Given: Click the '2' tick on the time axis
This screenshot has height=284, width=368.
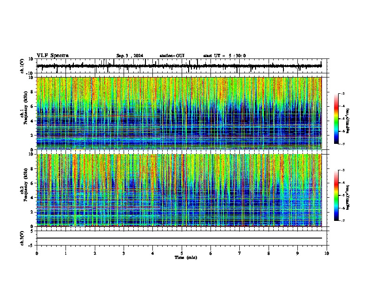Looking at the screenshot, I should 95,253.
